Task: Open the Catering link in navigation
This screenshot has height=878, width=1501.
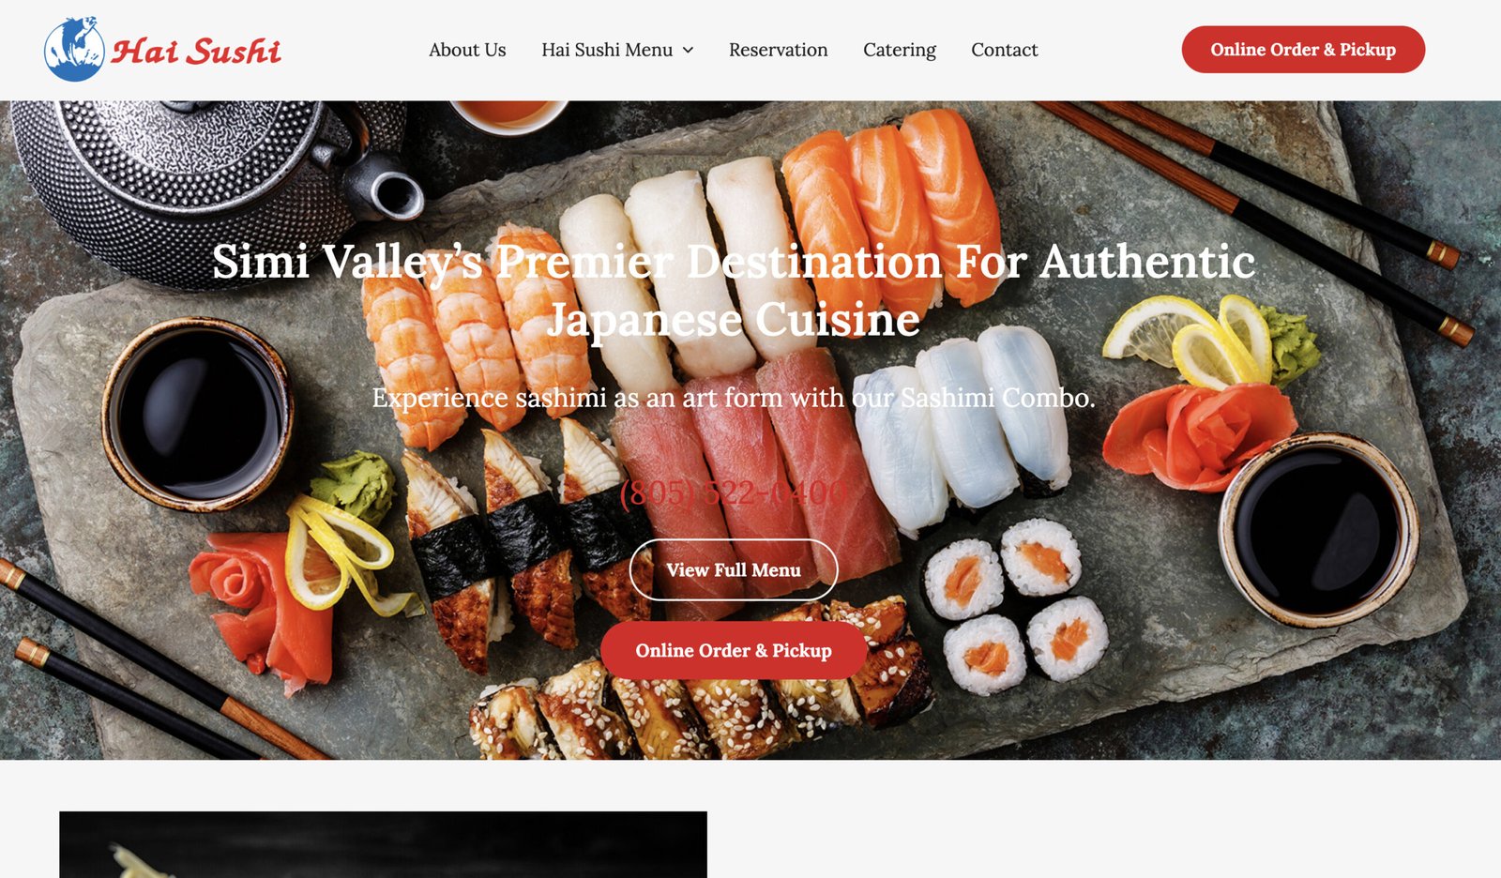Action: [899, 50]
